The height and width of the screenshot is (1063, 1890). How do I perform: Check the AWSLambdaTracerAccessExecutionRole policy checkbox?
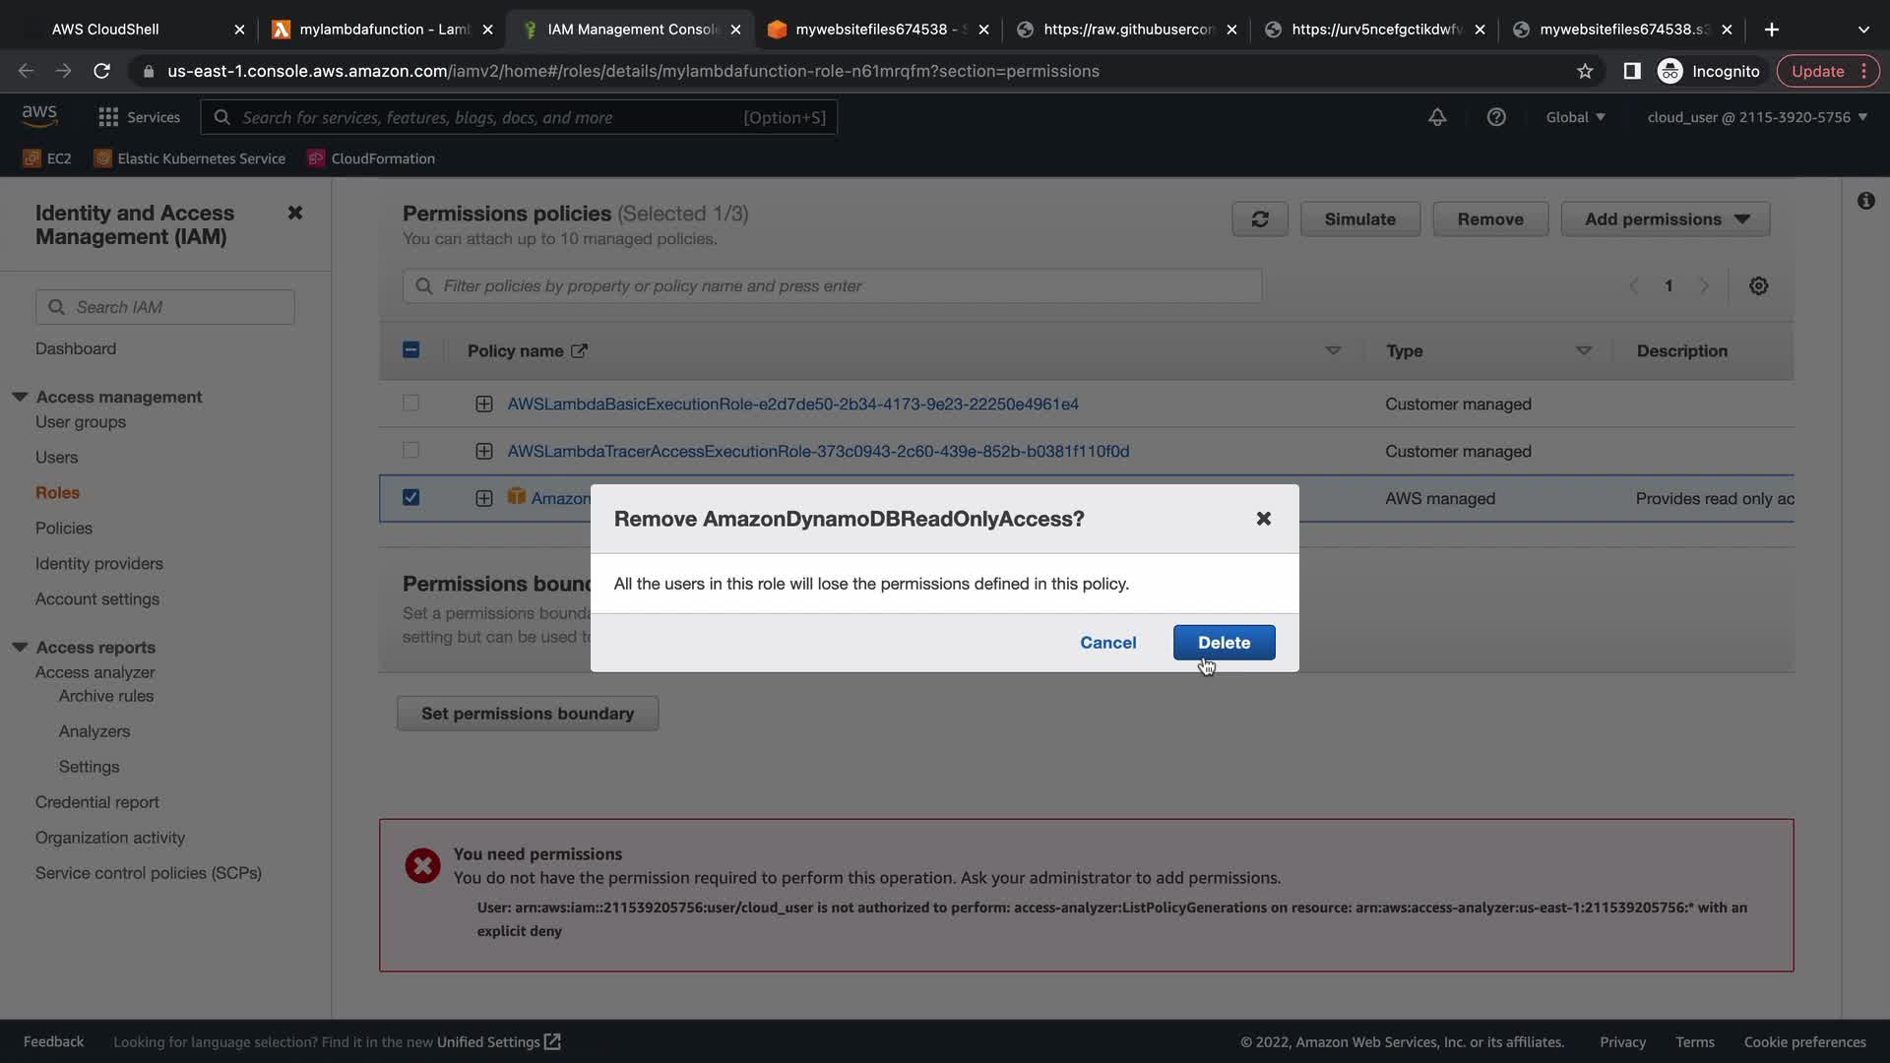tap(410, 451)
